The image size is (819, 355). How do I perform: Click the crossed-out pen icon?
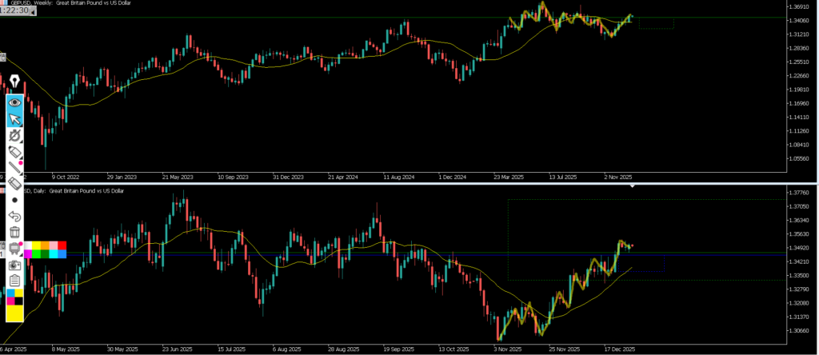(14, 137)
